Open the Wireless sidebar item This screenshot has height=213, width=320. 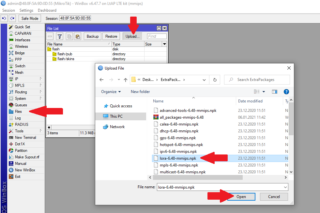point(26,47)
